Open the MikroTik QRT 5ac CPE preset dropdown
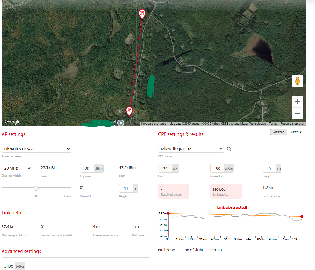The image size is (315, 270). (191, 149)
